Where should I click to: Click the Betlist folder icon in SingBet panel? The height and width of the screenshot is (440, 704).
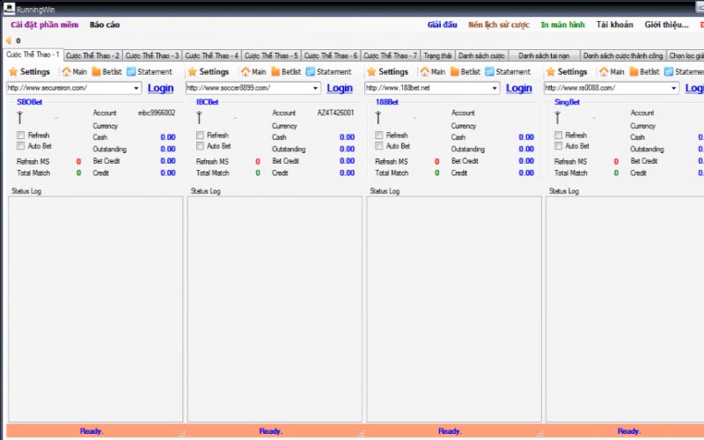coord(634,71)
